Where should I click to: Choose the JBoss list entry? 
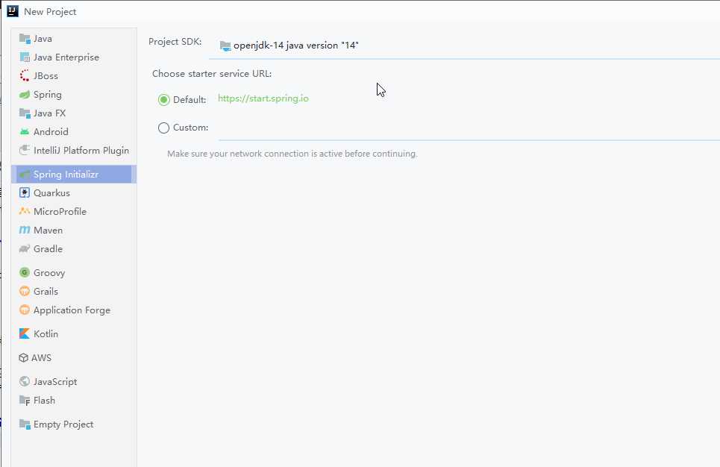point(74,76)
